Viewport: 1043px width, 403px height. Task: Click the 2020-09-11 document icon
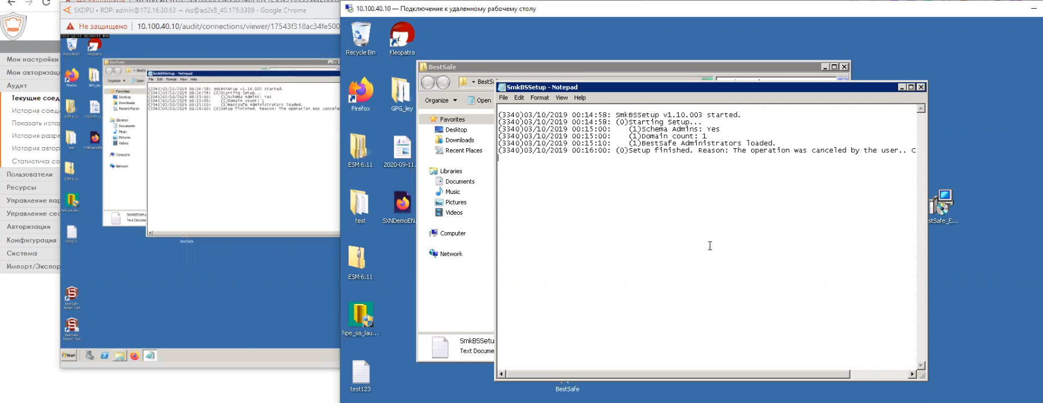click(x=401, y=148)
